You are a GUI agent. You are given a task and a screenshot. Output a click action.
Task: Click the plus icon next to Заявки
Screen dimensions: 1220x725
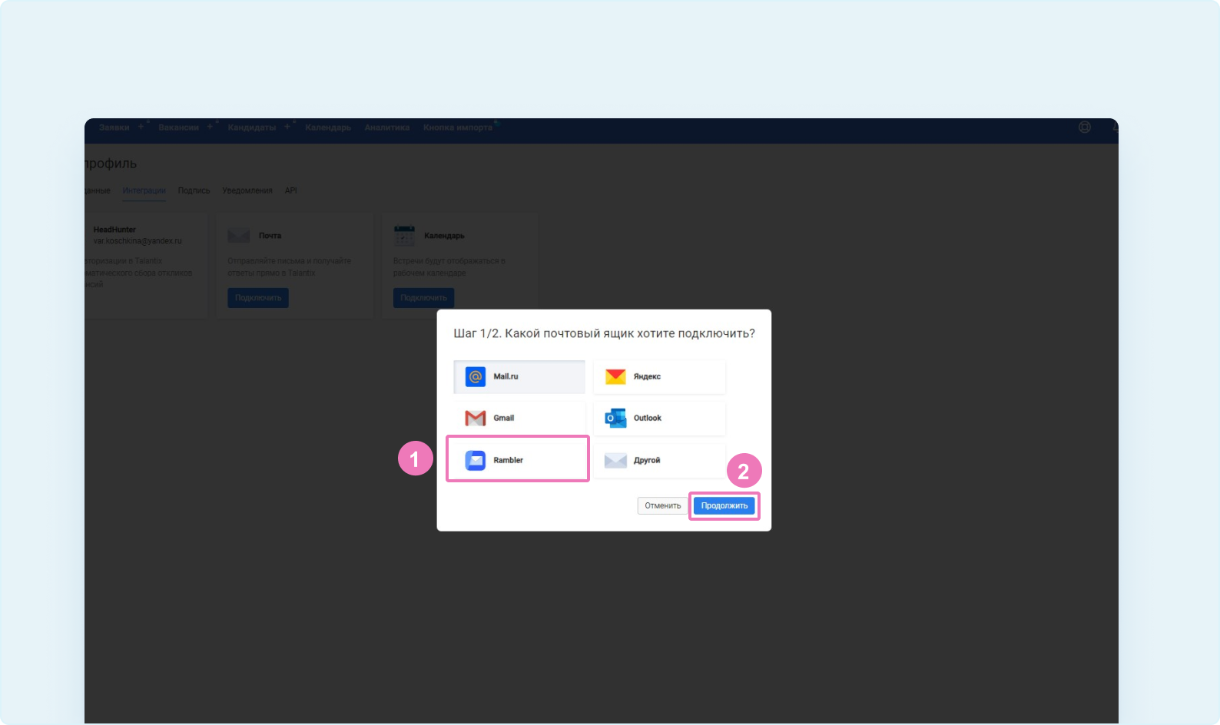[141, 126]
